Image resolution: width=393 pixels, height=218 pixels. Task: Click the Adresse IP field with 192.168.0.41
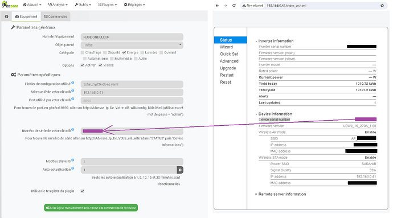[x=132, y=92]
